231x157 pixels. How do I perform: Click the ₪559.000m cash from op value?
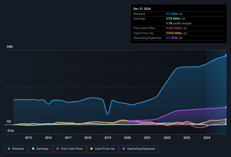tap(174, 33)
